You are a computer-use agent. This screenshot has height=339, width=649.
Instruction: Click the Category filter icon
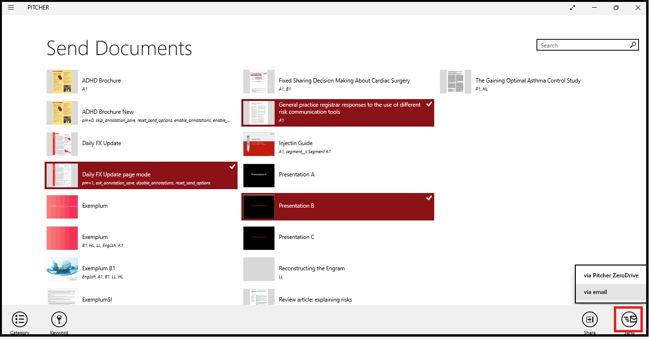click(x=19, y=320)
